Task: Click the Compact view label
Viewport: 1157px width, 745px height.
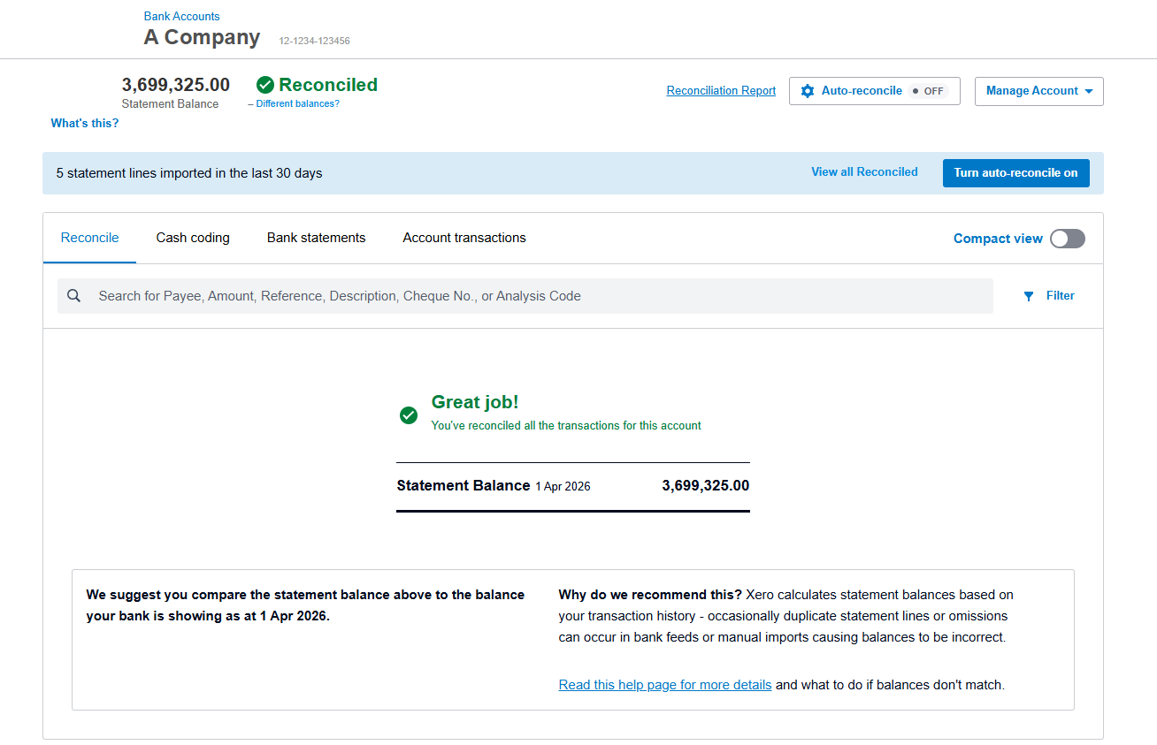Action: click(998, 239)
